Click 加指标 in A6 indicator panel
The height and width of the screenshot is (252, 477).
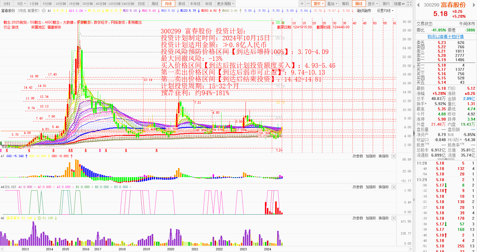(371, 218)
